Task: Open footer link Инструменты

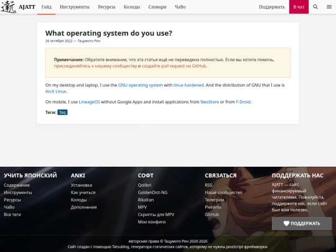Action: (x=18, y=192)
